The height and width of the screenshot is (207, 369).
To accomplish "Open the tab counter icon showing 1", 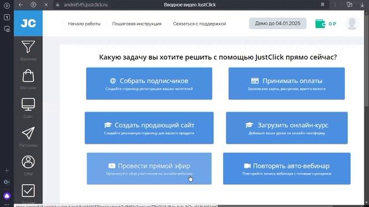I will click(x=7, y=17).
